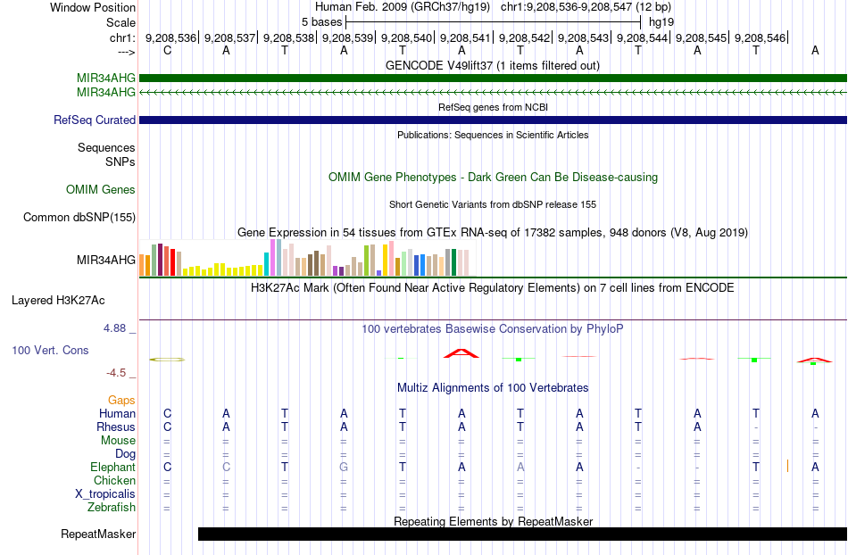Screen dimensions: 848x555
Task: Click the Mouse species label
Action: [x=119, y=441]
